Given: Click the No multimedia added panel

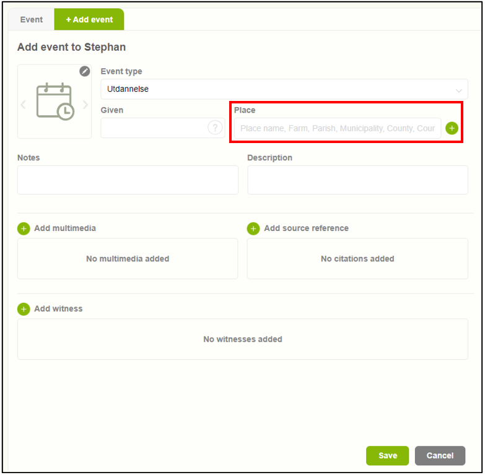Looking at the screenshot, I should (x=128, y=259).
